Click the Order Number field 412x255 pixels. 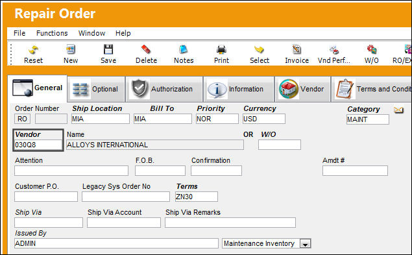(51, 119)
